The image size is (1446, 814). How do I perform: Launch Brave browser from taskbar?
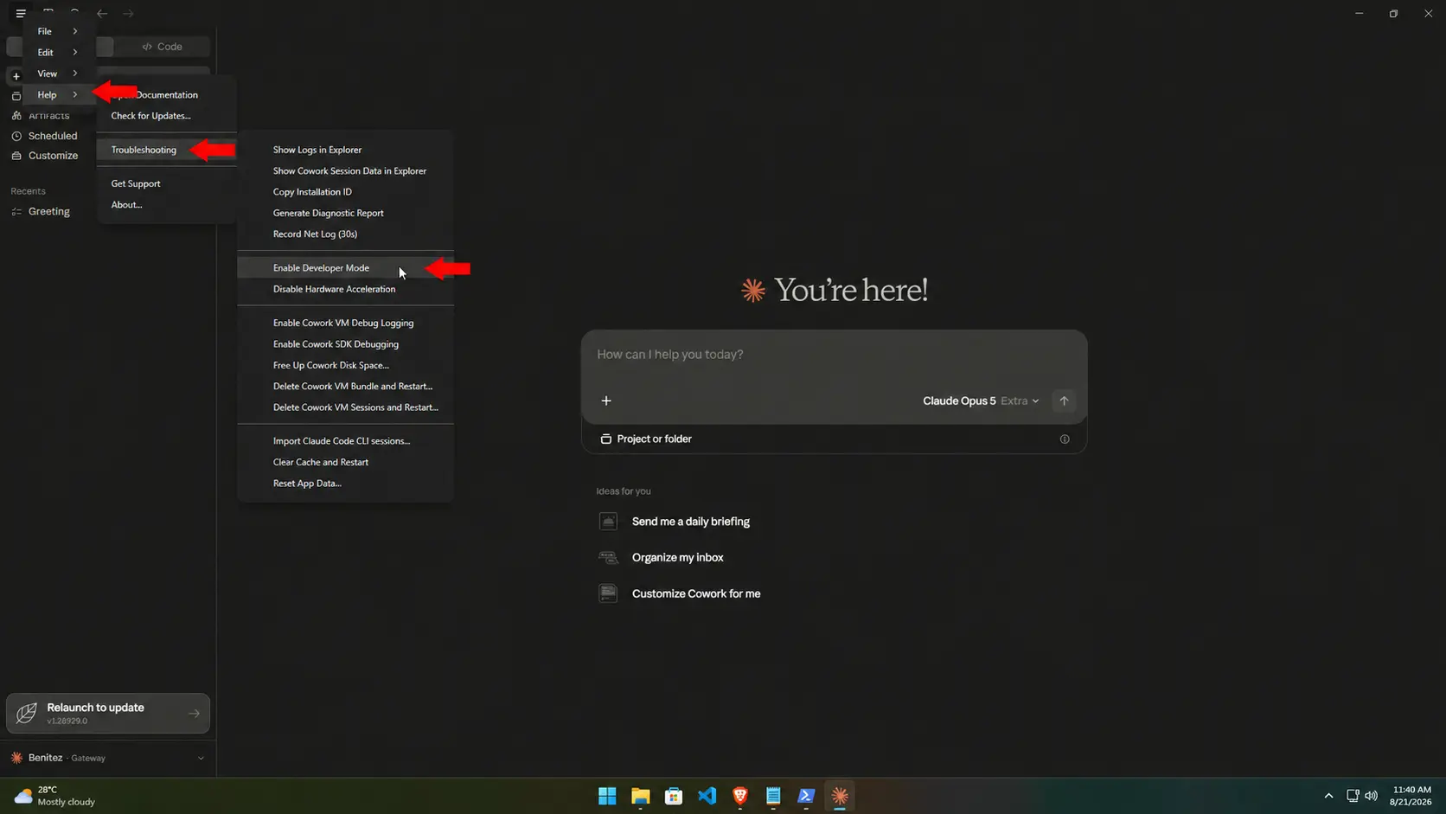[740, 796]
